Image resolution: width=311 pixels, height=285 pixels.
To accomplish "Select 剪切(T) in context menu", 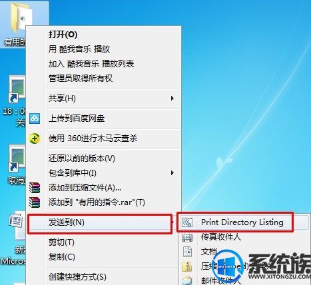I will (61, 242).
